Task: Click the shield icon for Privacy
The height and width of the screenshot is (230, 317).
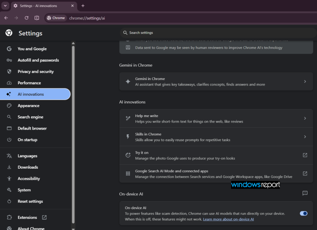Action: pyautogui.click(x=9, y=72)
